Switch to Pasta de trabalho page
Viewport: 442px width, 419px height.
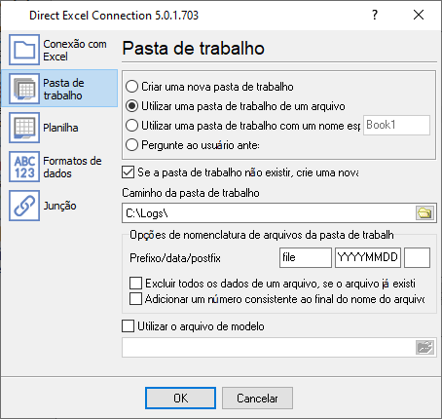59,89
